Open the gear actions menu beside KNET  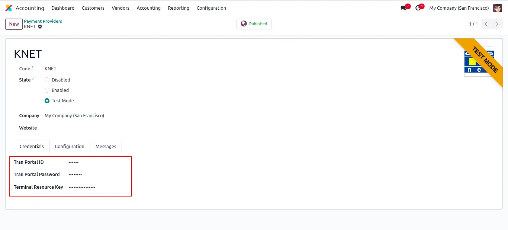[40, 27]
